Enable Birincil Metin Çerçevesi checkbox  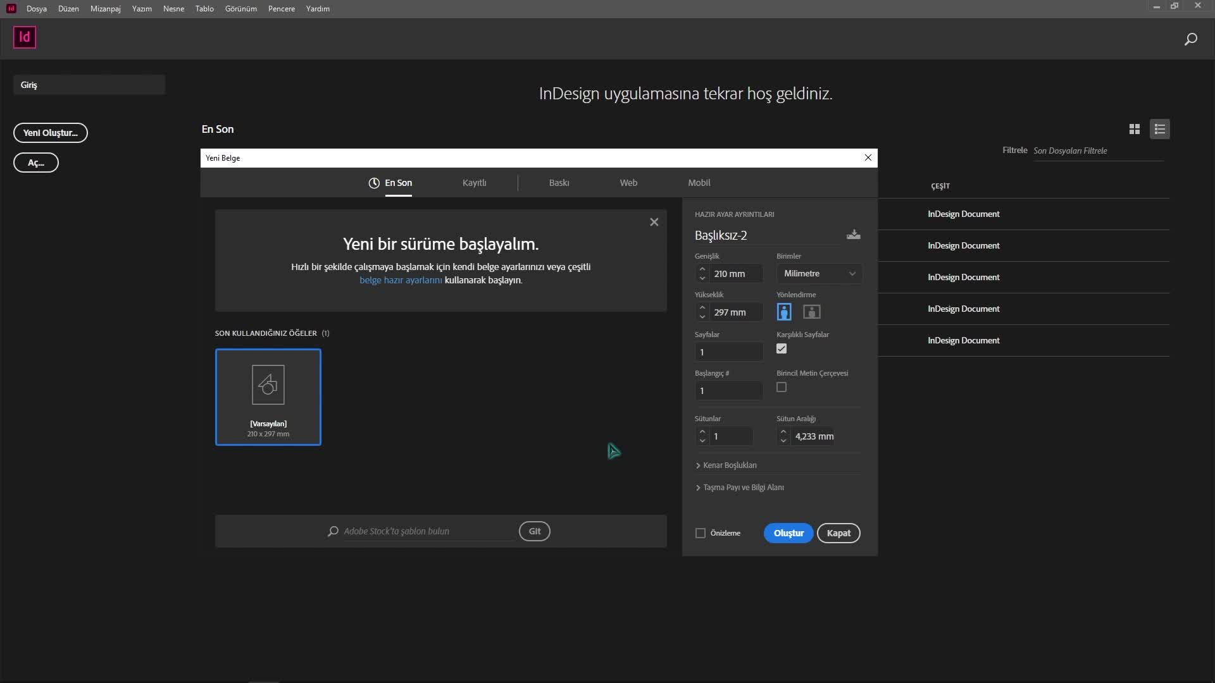(782, 387)
